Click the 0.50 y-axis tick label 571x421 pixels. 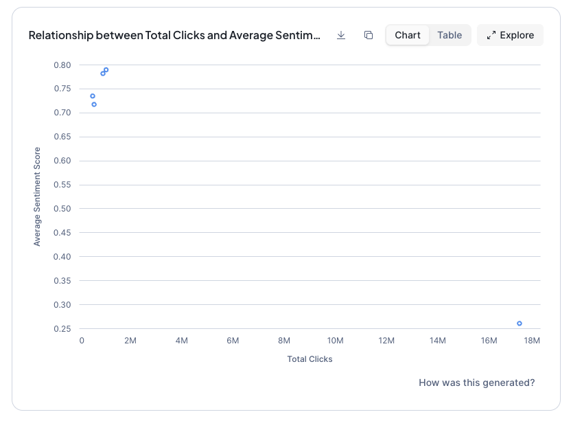(x=62, y=209)
